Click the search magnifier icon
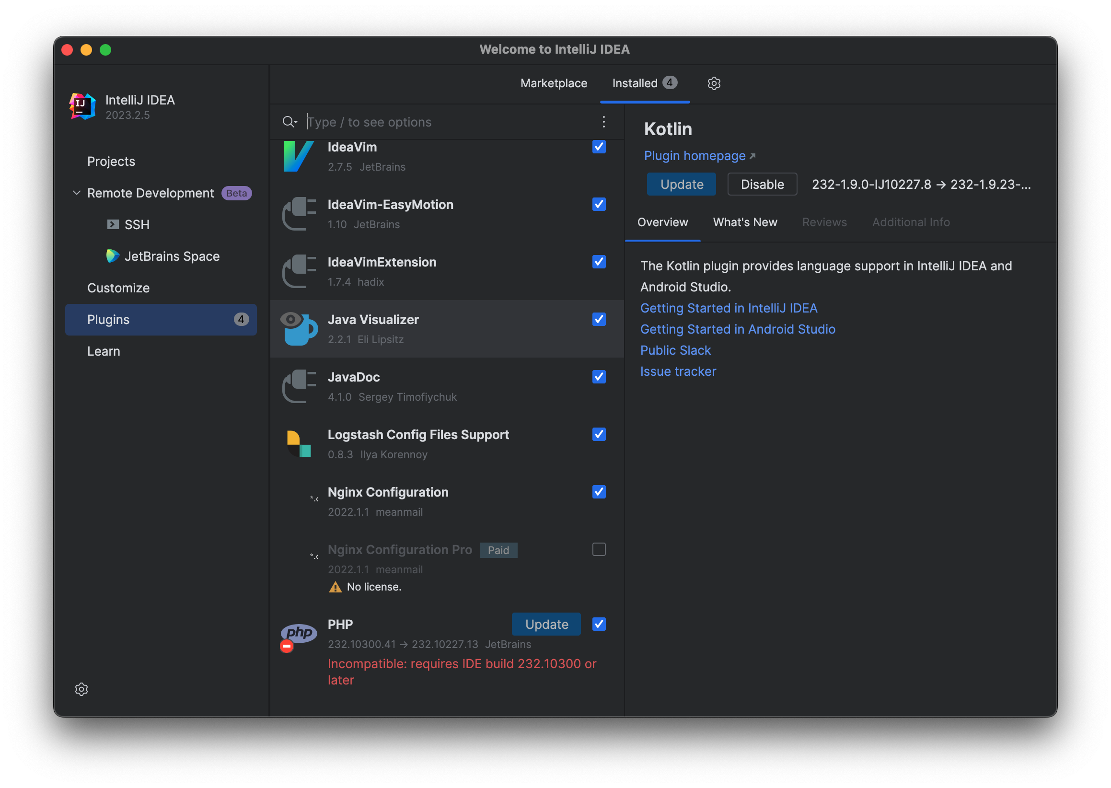This screenshot has height=788, width=1111. (x=289, y=122)
